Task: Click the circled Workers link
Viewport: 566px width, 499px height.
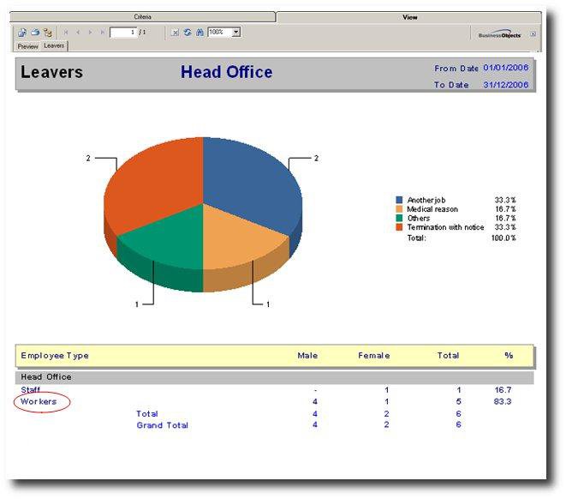Action: (39, 401)
